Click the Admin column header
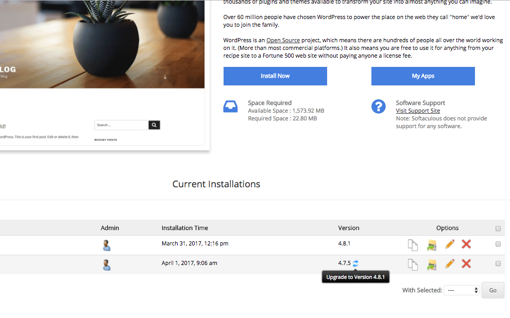This screenshot has width=510, height=318. (x=110, y=228)
